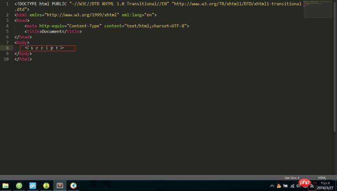
Task: Place cursor on the opening body tag
Action: pyautogui.click(x=22, y=42)
